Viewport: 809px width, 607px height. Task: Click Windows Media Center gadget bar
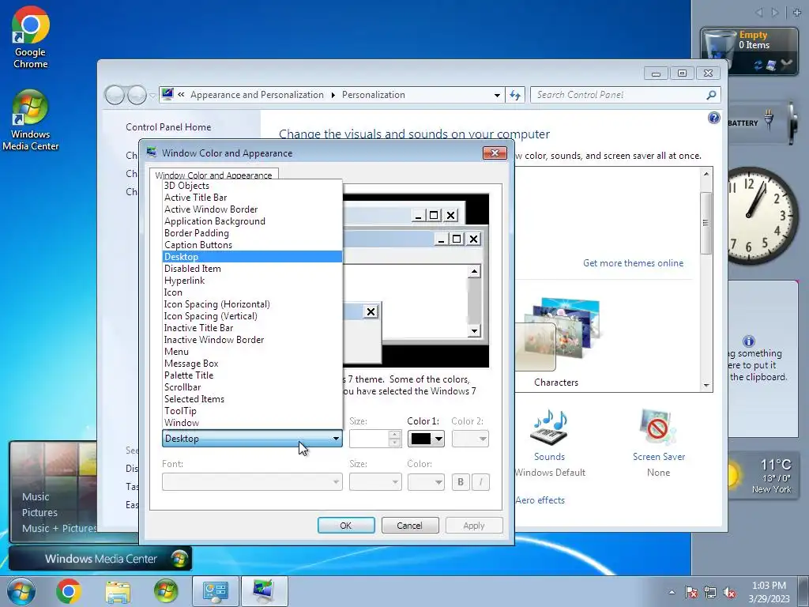point(100,559)
